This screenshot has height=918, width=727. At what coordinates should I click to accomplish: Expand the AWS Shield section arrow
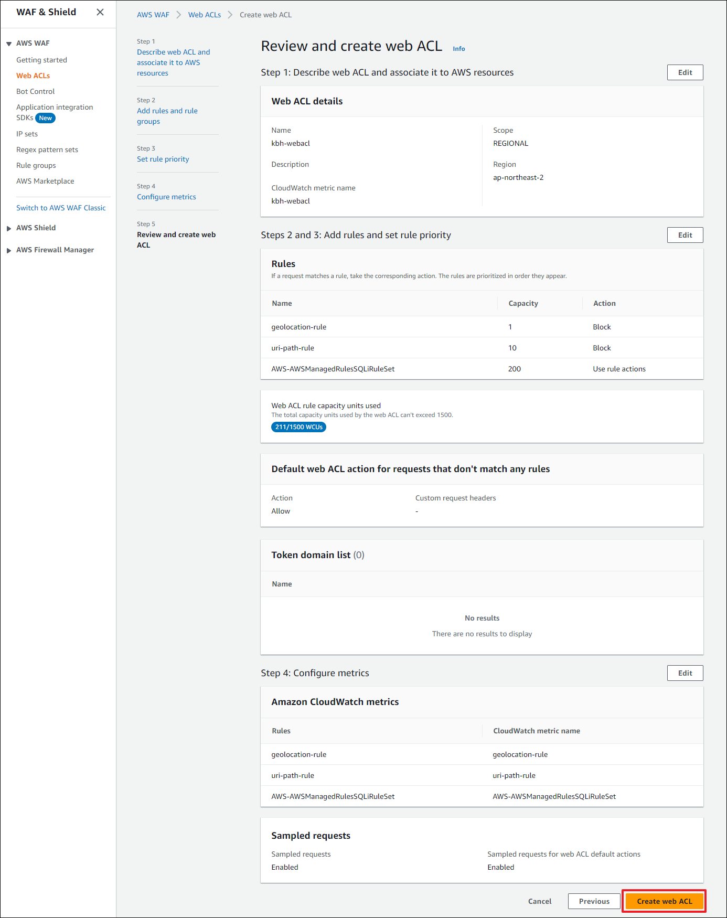pos(9,228)
